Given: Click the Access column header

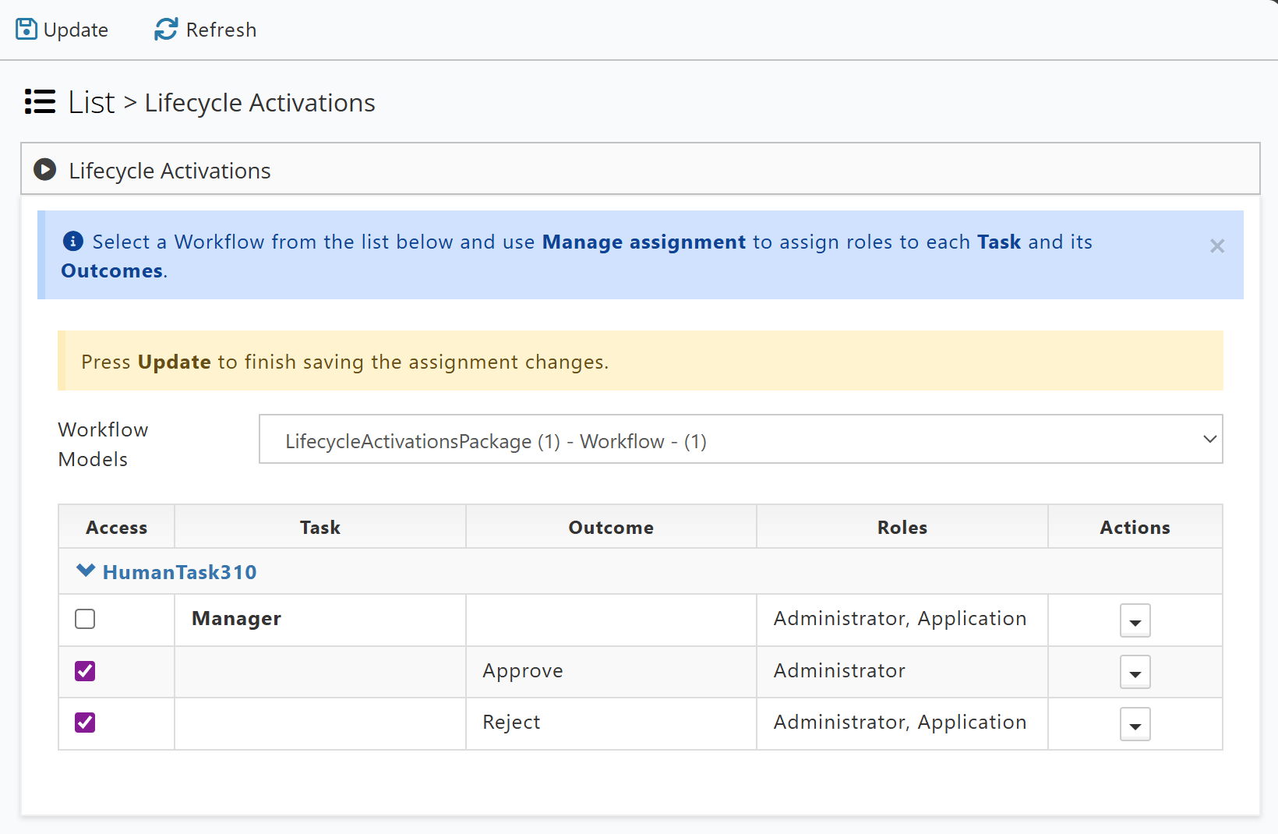Looking at the screenshot, I should [117, 528].
